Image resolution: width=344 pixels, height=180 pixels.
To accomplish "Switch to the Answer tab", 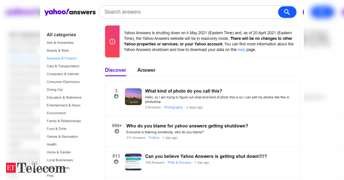I will (x=146, y=70).
